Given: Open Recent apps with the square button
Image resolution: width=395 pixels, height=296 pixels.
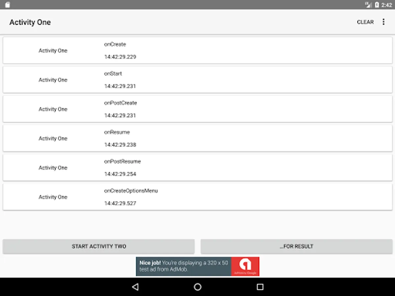Looking at the screenshot, I should click(x=259, y=287).
